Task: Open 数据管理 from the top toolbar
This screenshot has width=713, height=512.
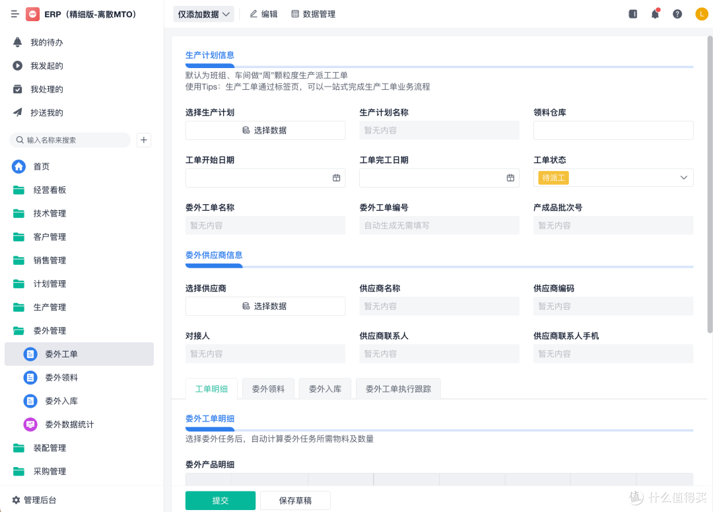Action: point(314,14)
